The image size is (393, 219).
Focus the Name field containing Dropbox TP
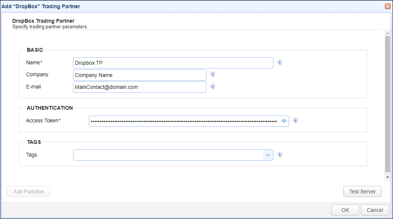pyautogui.click(x=173, y=63)
